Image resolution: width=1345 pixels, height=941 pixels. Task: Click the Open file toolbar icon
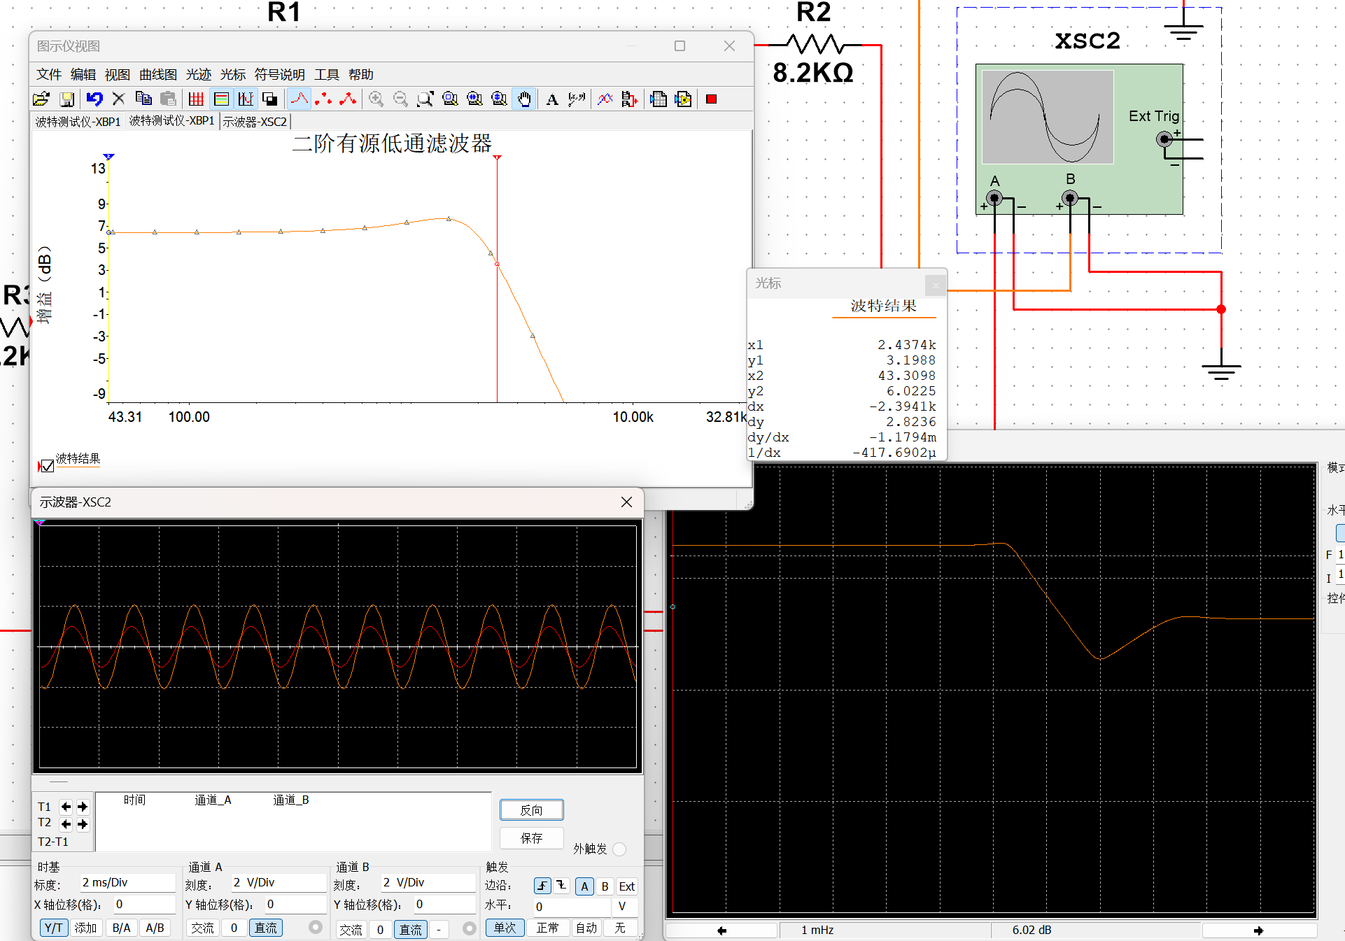click(x=41, y=99)
